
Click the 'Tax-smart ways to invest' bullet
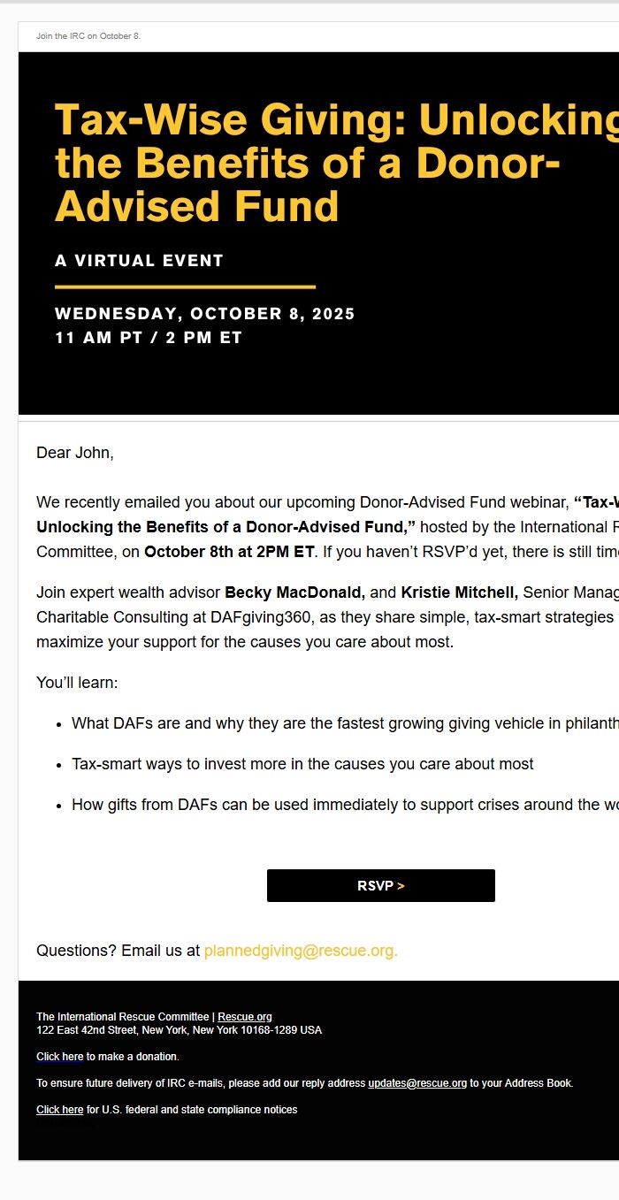click(x=302, y=764)
